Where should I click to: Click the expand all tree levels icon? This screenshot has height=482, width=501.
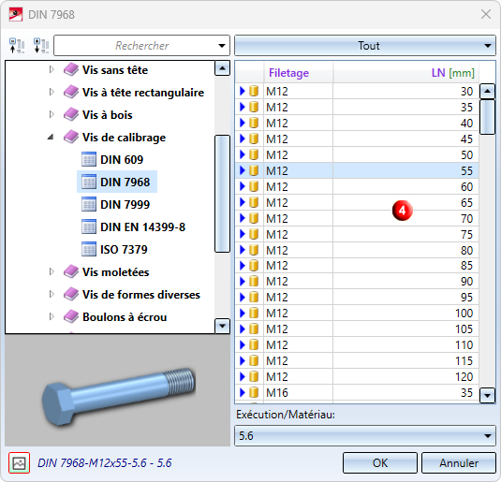(41, 45)
